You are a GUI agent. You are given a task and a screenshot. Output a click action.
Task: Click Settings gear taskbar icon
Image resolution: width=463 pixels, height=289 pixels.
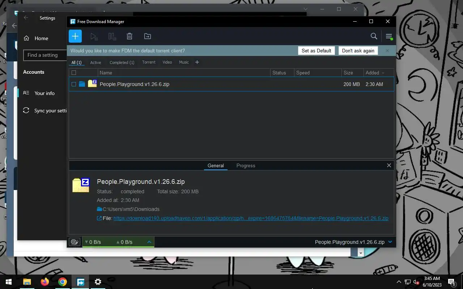click(x=98, y=282)
